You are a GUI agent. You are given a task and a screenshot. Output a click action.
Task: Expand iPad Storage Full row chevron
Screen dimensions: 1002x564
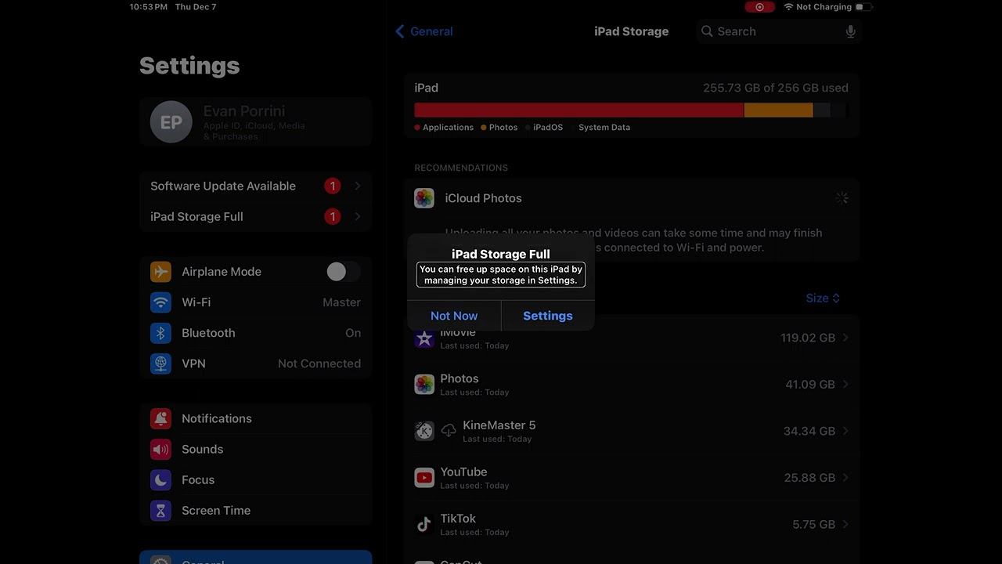[x=358, y=217]
